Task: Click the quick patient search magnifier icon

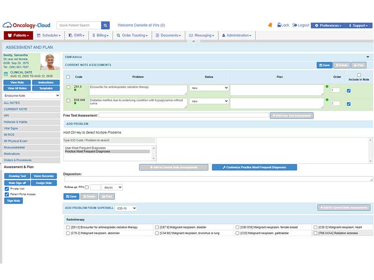Action: 105,25
